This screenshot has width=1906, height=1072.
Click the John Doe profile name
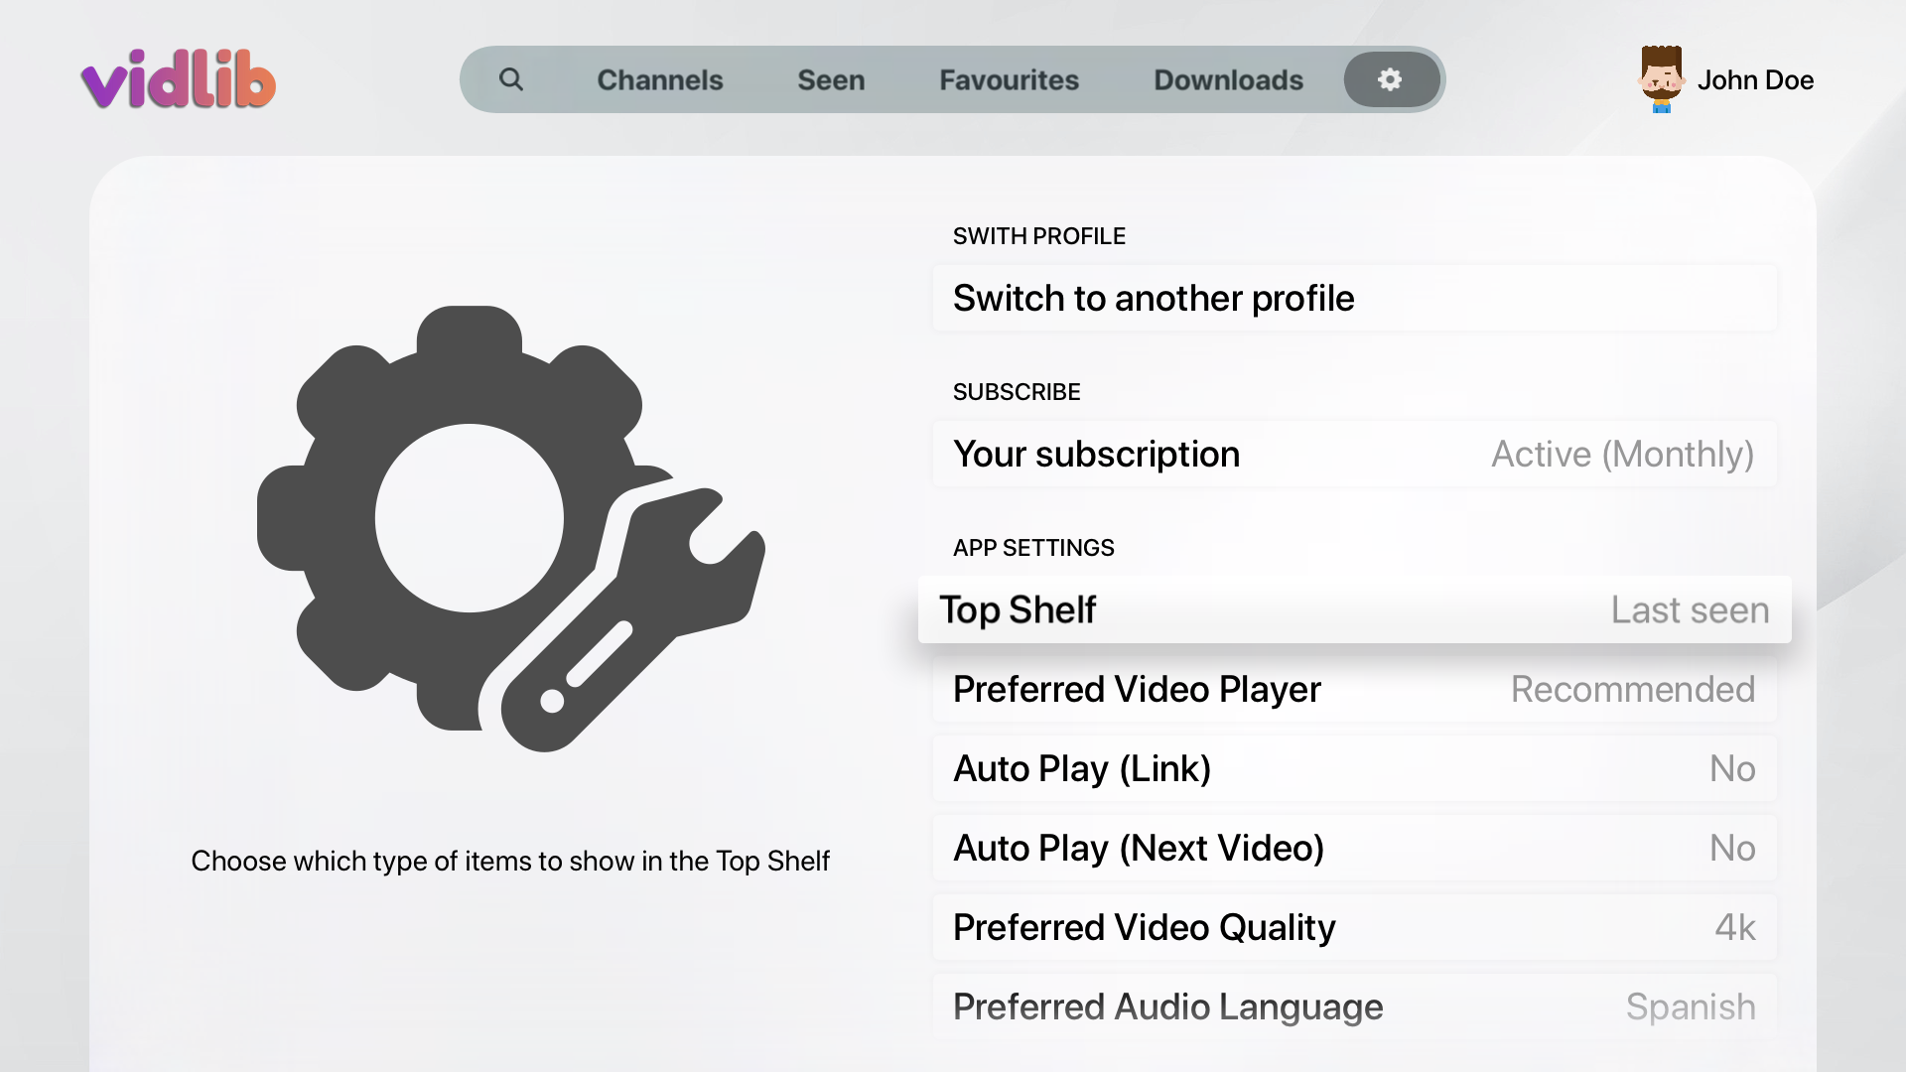(x=1755, y=79)
